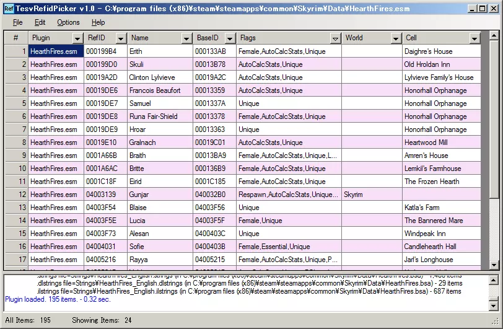Click the # column header
Viewport: 503px width, 329px height.
16,38
